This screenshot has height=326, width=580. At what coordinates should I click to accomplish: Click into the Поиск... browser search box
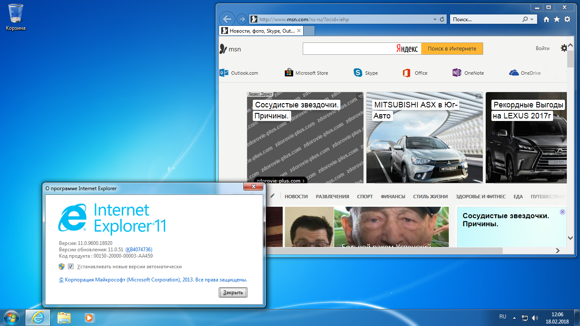pyautogui.click(x=486, y=20)
